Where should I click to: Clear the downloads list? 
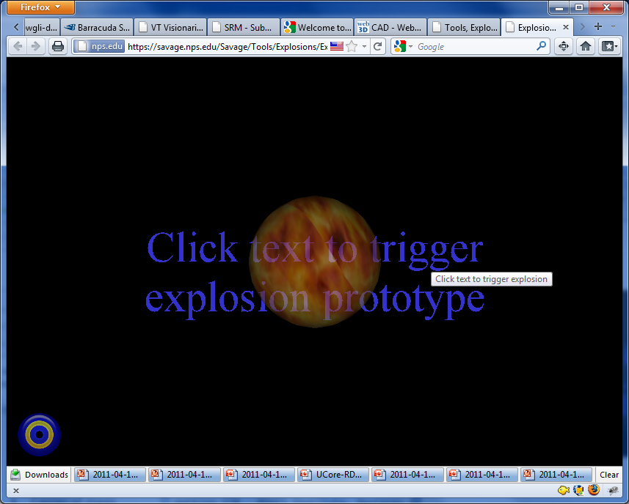point(609,475)
